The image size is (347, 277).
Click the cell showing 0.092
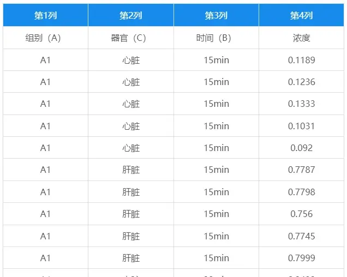pyautogui.click(x=302, y=148)
